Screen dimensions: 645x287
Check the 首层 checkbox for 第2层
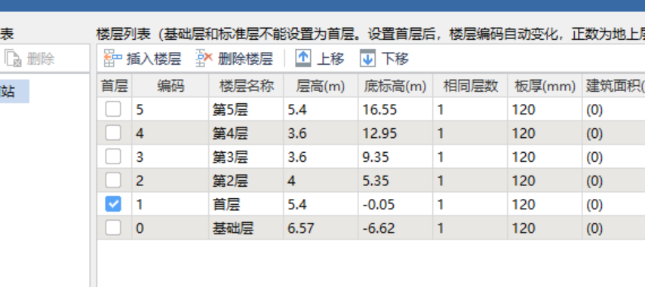click(x=112, y=180)
